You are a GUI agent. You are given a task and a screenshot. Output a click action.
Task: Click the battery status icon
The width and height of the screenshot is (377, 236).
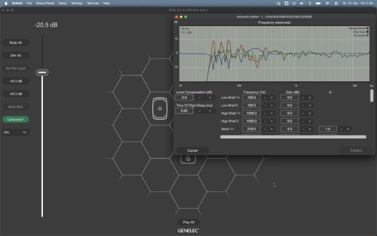pos(318,3)
